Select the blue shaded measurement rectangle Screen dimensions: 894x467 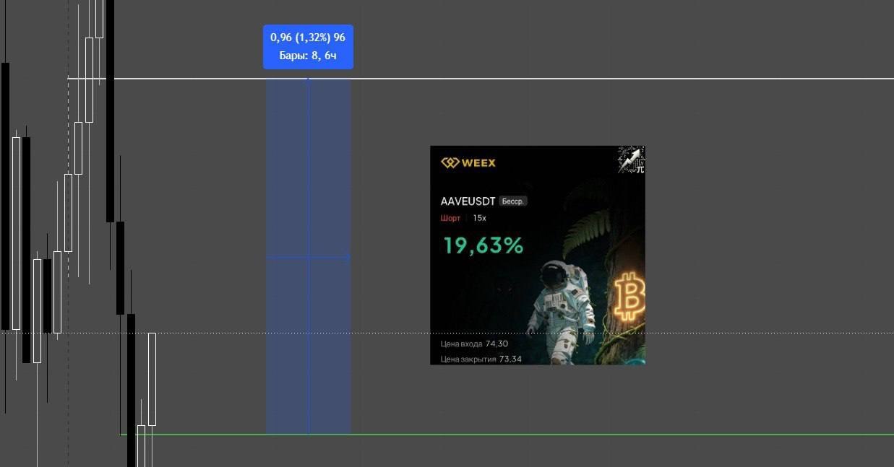coord(309,256)
